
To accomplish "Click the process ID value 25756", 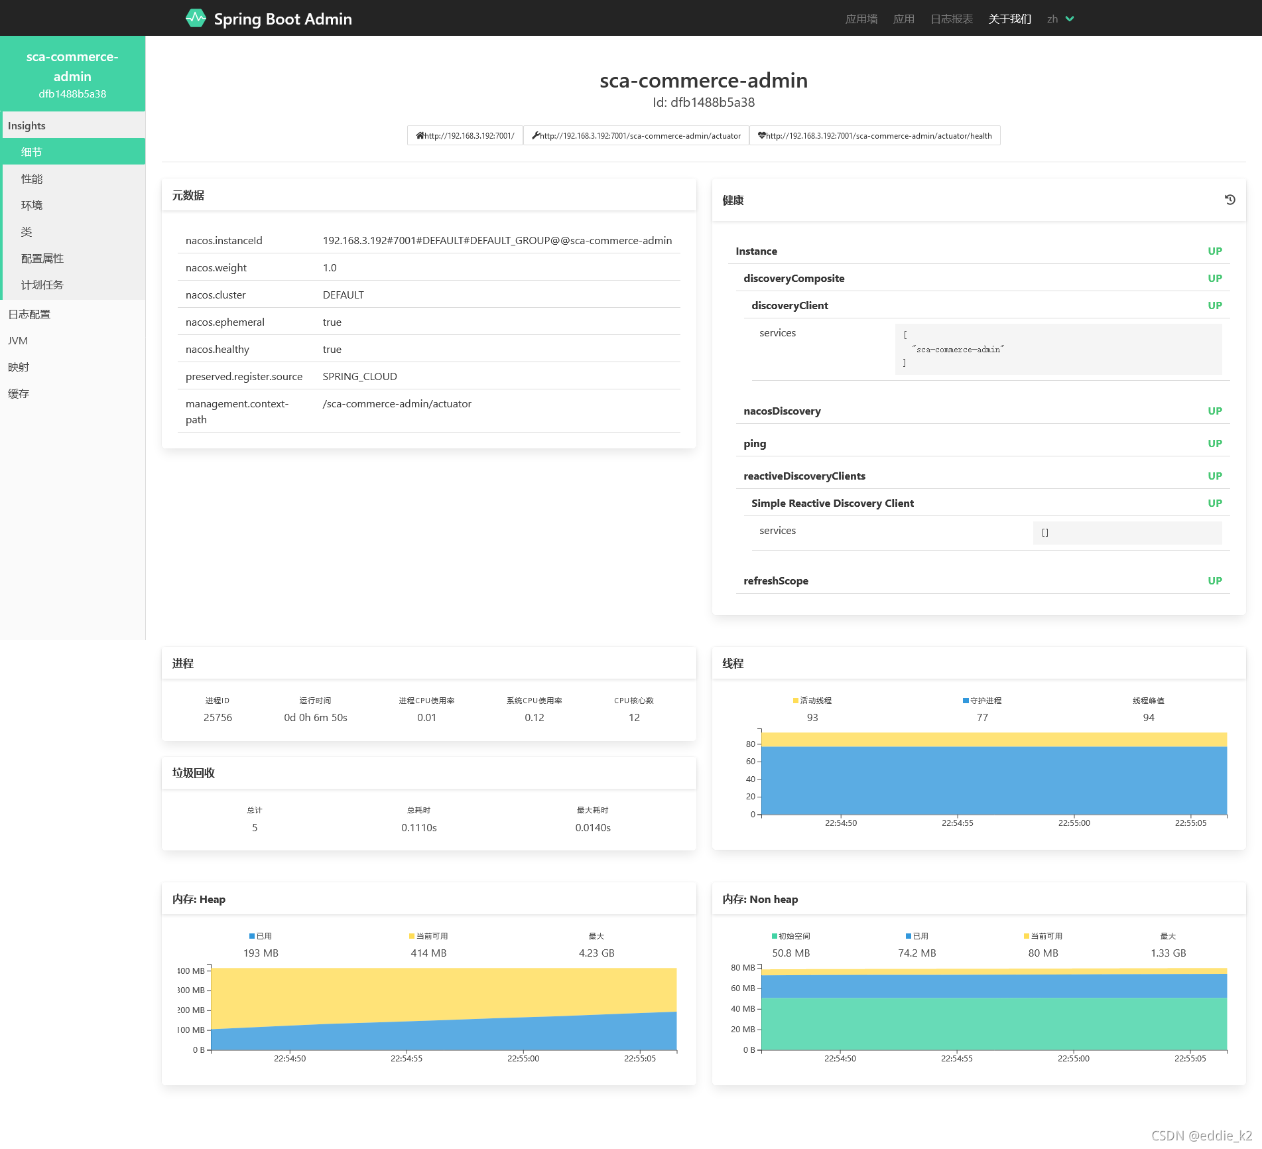I will (x=218, y=717).
